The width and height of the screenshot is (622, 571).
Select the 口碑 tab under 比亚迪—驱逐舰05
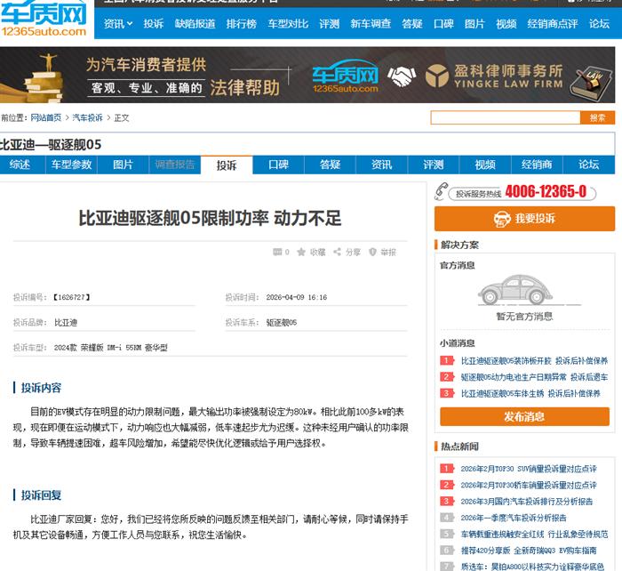pyautogui.click(x=278, y=165)
